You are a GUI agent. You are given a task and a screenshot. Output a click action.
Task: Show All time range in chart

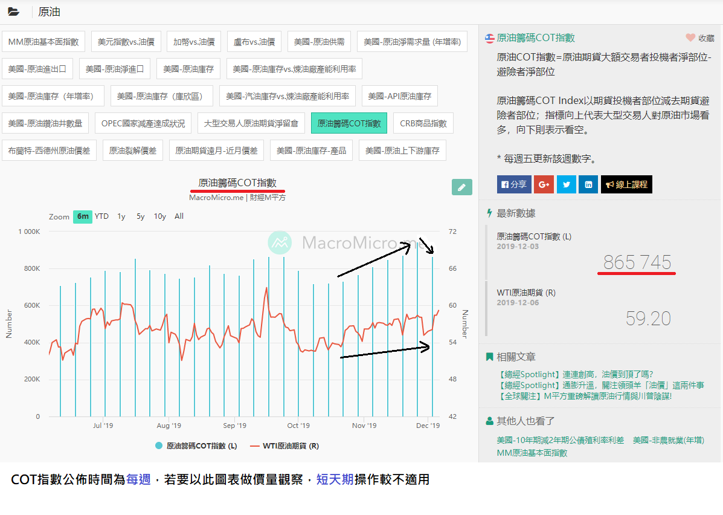click(x=179, y=216)
